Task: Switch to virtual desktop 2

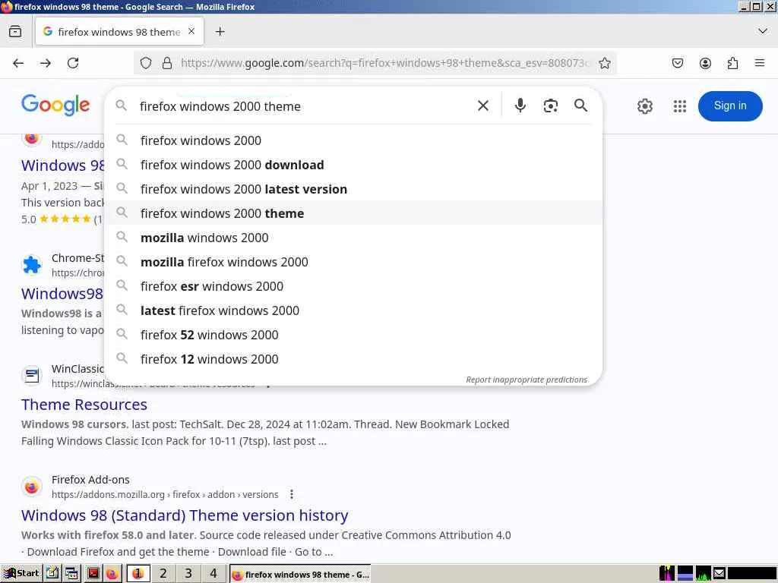Action: tap(163, 574)
